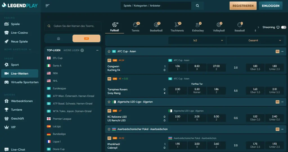This screenshot has width=288, height=152.
Task: Open NBA league
Action: [x=52, y=73]
